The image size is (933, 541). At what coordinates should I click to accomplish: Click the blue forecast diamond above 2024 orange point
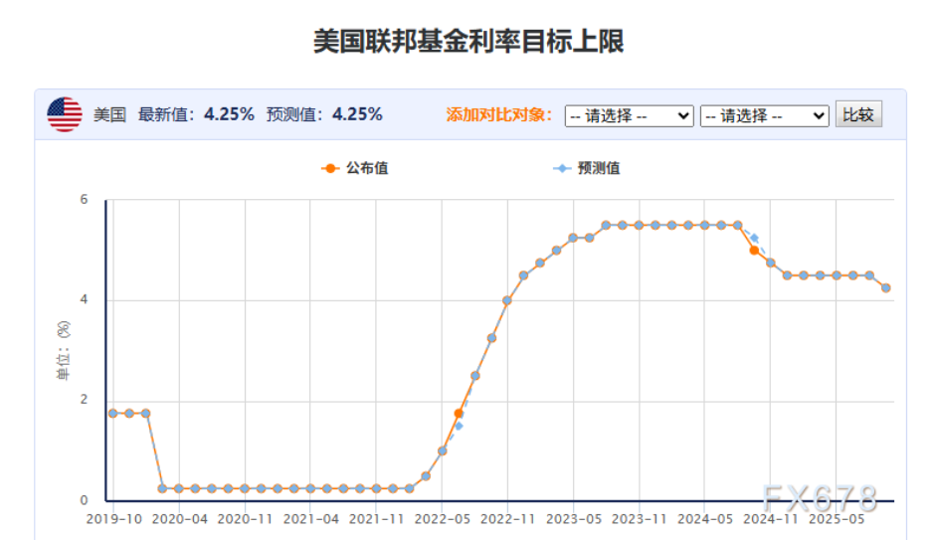pos(754,238)
